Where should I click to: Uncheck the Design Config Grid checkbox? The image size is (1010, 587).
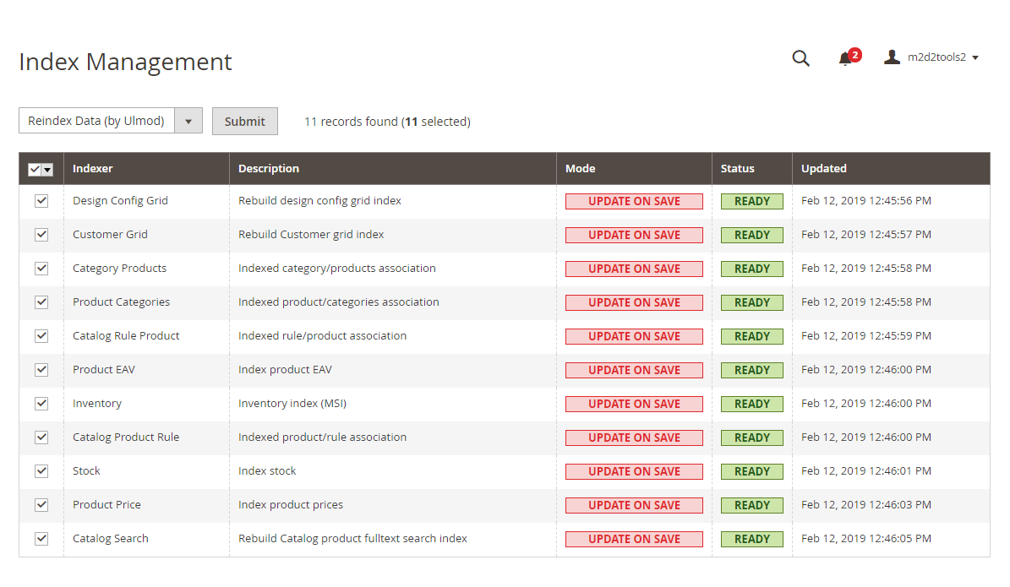[41, 201]
